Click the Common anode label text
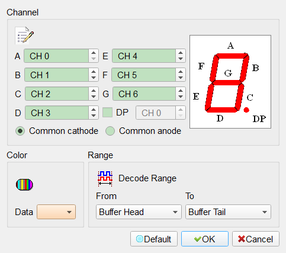This screenshot has height=253, width=286. click(x=150, y=131)
